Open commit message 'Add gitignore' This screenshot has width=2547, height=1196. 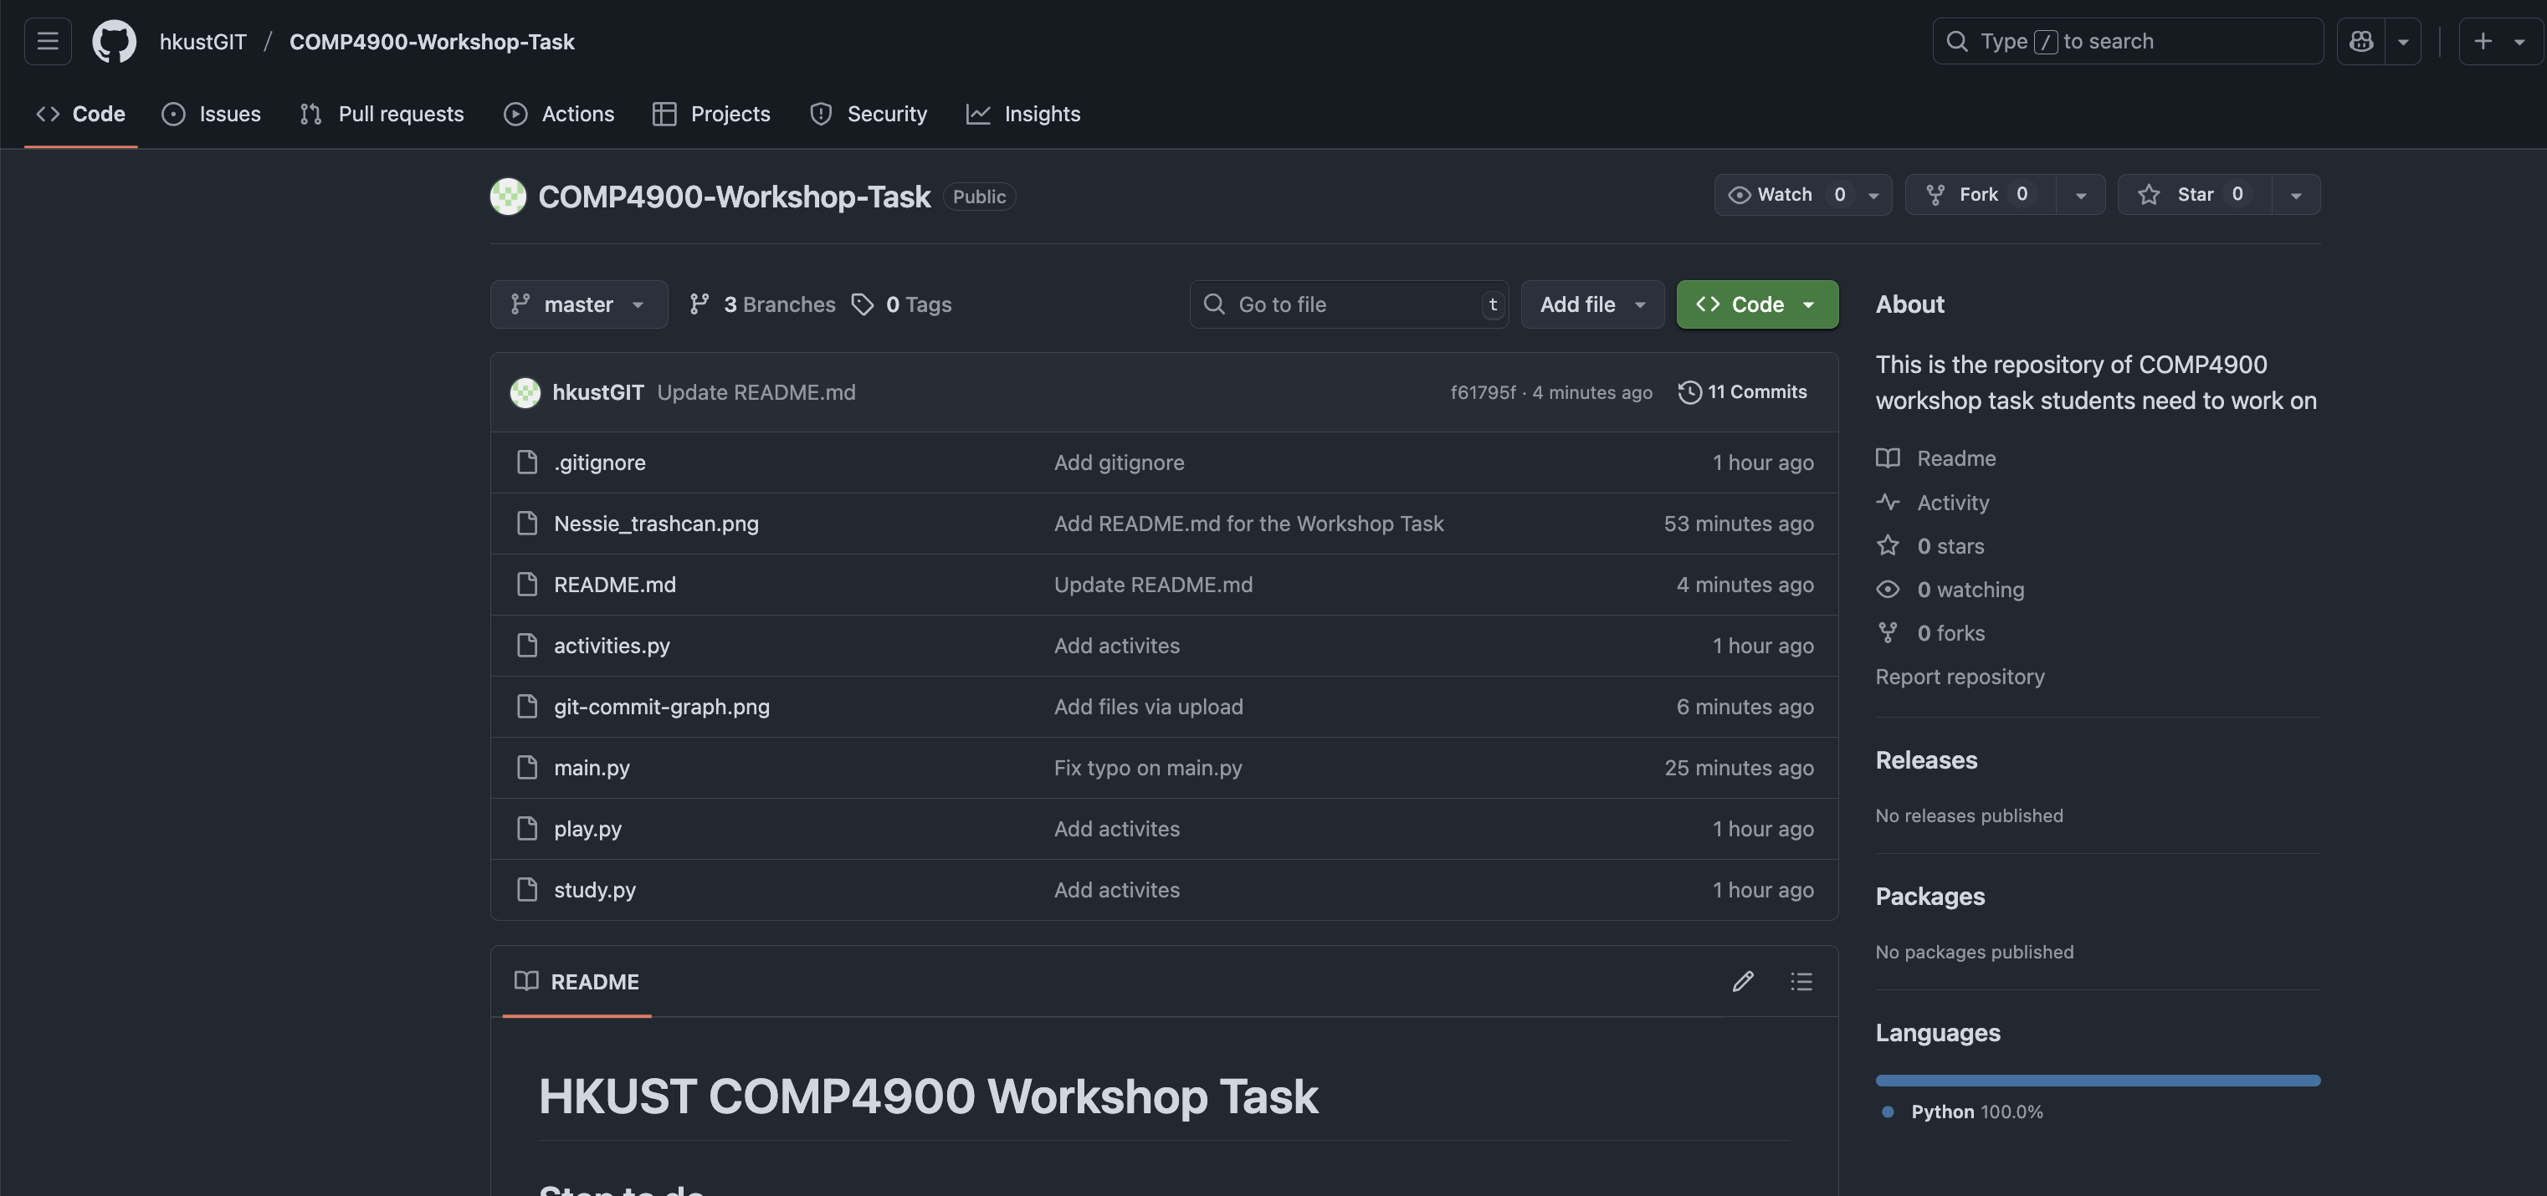point(1120,462)
